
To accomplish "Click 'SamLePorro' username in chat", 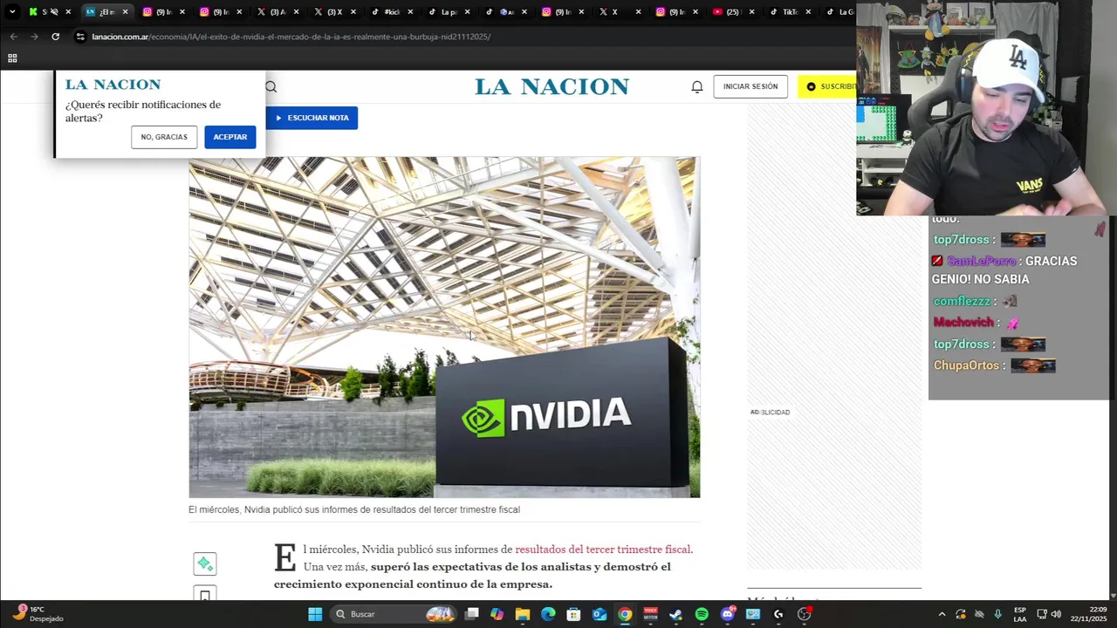I will (x=981, y=261).
